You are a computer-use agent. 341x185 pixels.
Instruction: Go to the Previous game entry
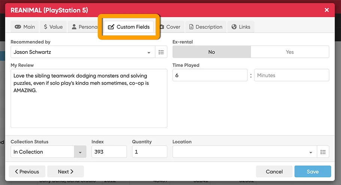(27, 171)
